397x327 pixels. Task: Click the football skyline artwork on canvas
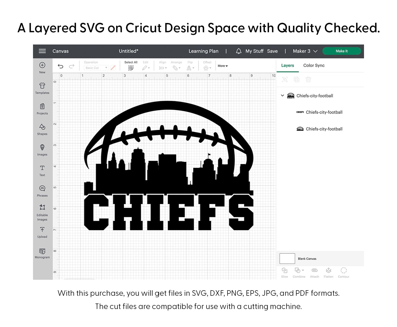(x=168, y=147)
